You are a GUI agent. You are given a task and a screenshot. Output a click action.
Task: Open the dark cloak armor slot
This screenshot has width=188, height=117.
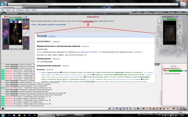(6, 41)
